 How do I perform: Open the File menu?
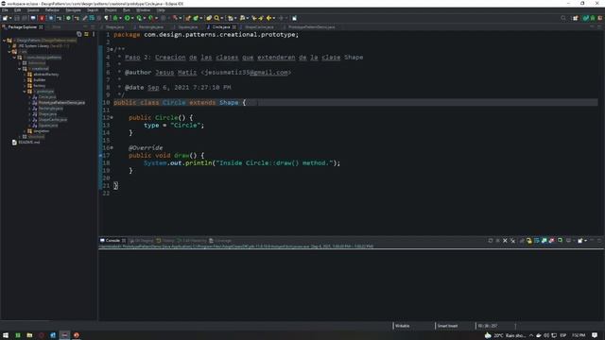[x=5, y=10]
